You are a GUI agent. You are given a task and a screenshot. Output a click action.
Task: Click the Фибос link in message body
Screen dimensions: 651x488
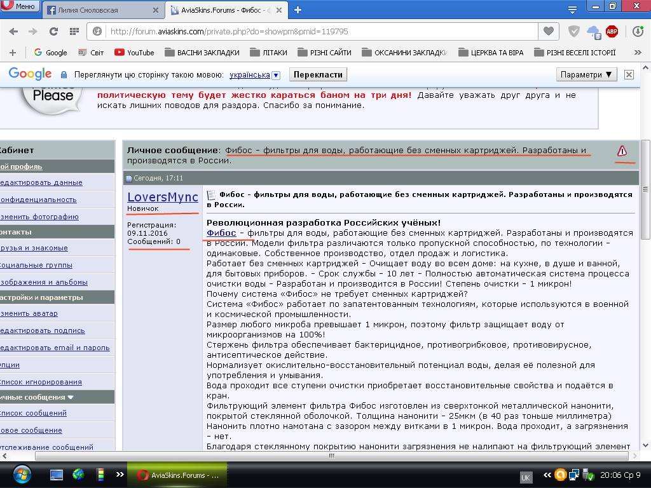click(x=221, y=233)
